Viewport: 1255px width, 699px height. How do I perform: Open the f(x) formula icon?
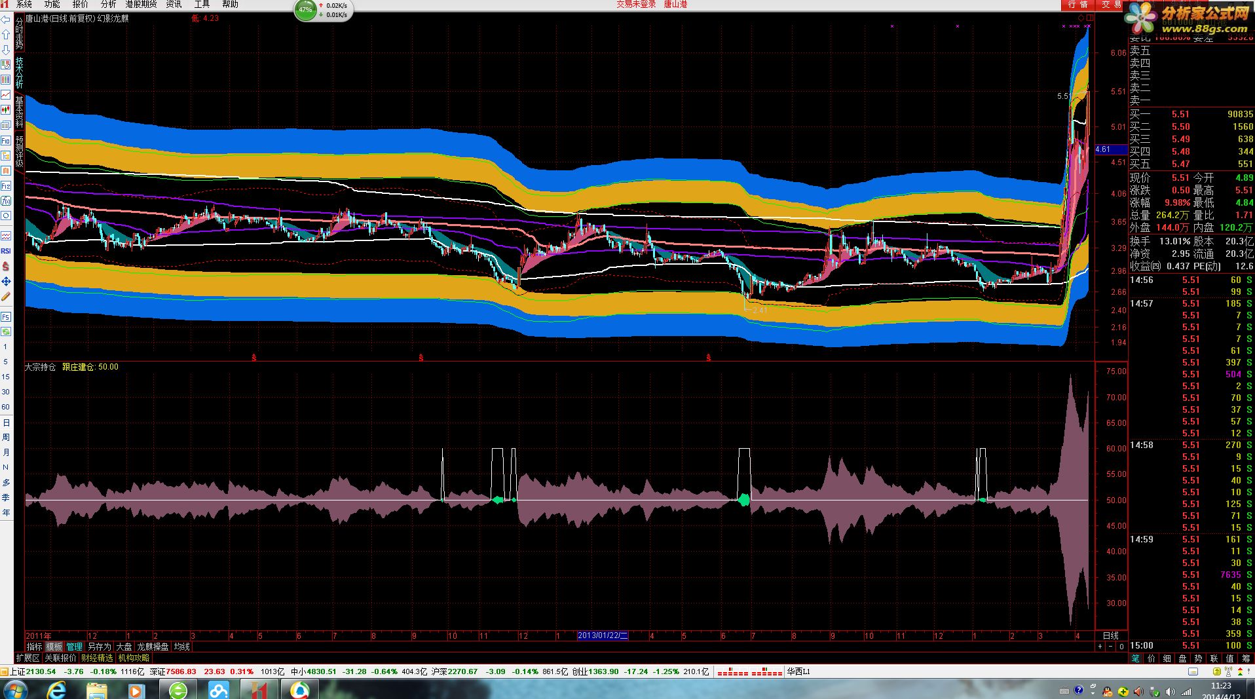(6, 200)
